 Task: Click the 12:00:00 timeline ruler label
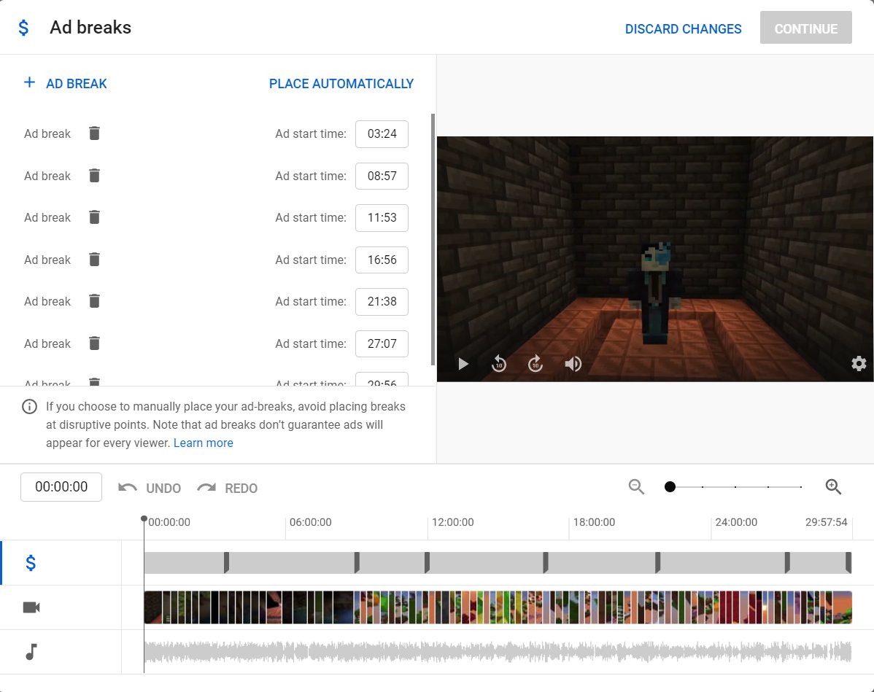(452, 522)
